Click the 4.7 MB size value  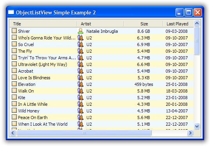pyautogui.click(x=144, y=58)
